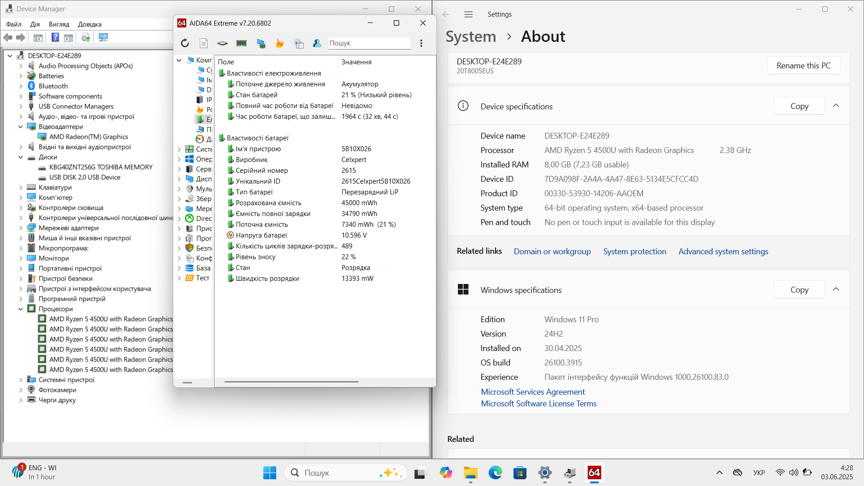Click the AIDA64 refresh icon
Screen dimensions: 864x486
click(185, 43)
